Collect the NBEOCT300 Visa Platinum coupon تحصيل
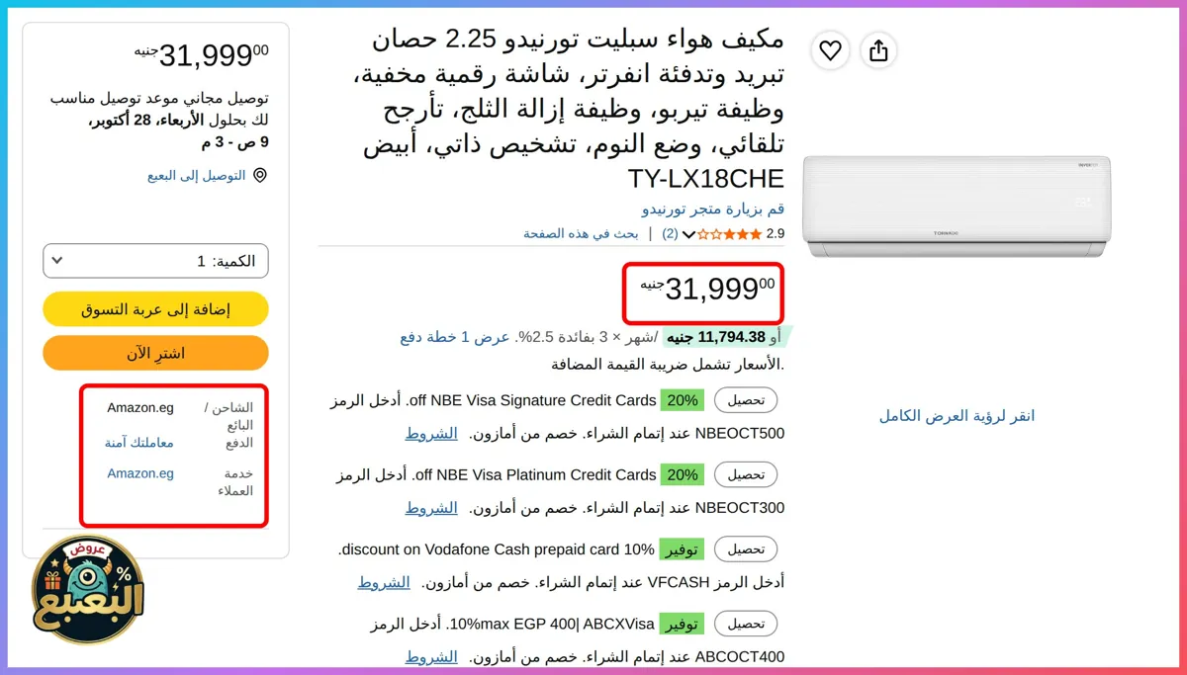Screen dimensions: 1187x675 tap(746, 474)
